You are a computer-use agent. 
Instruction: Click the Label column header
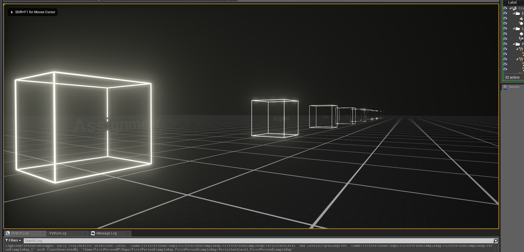(512, 3)
